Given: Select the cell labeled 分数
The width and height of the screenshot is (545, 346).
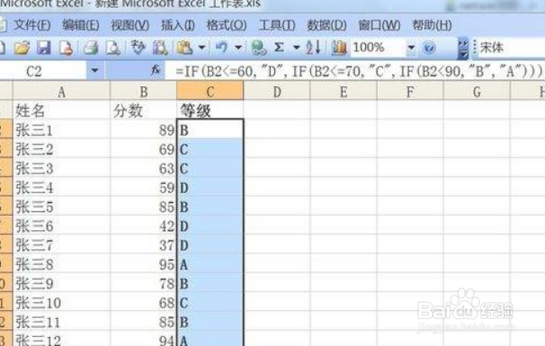Looking at the screenshot, I should coord(144,111).
